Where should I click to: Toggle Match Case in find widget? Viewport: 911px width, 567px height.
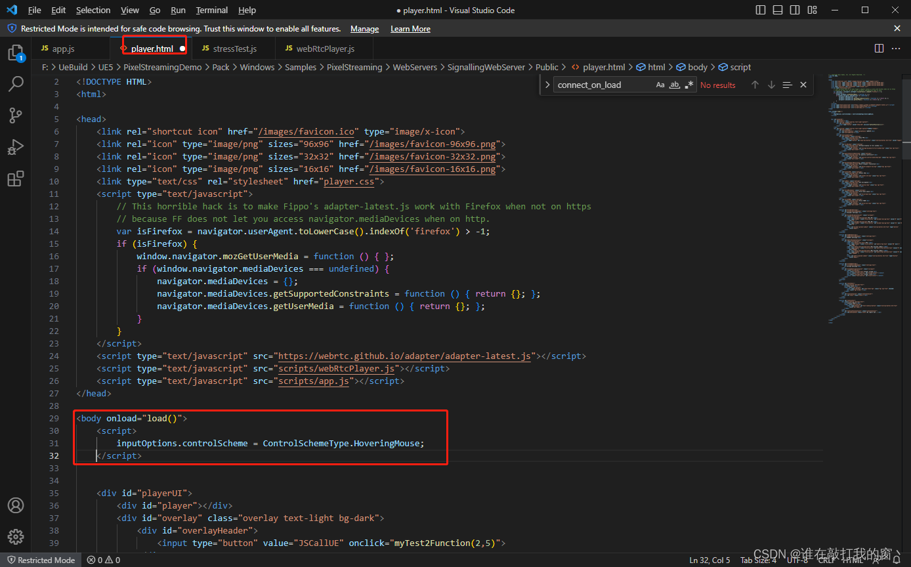660,85
